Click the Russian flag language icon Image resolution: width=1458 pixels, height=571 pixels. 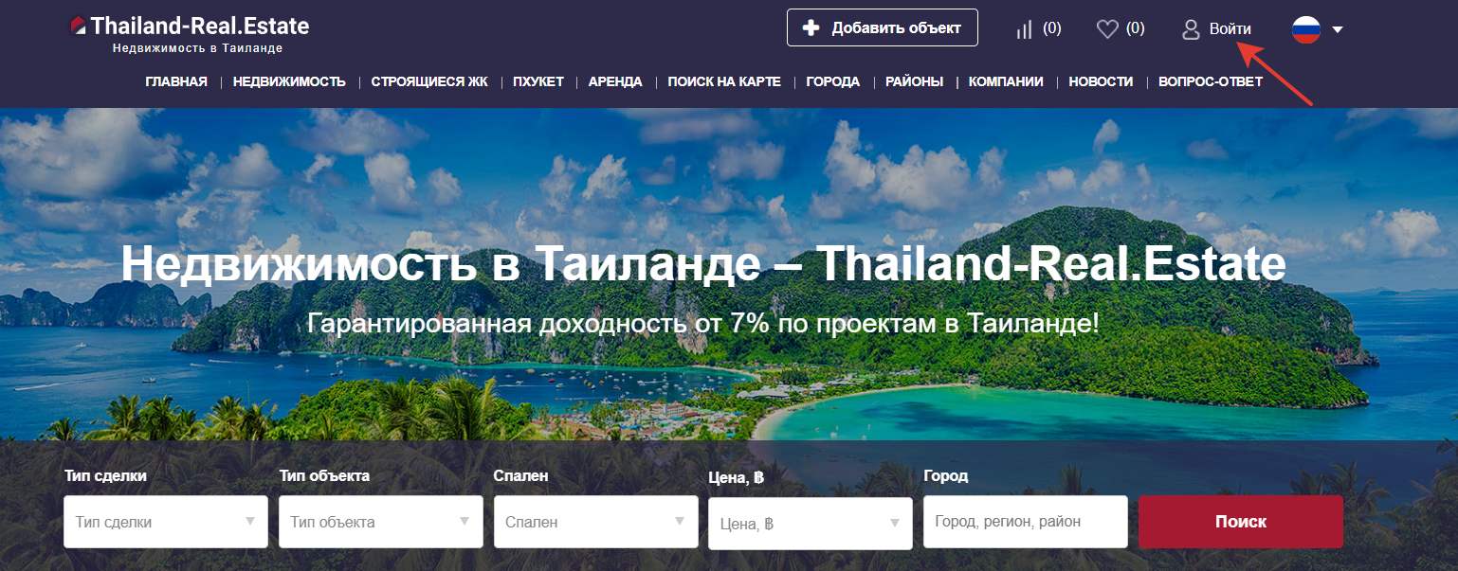coord(1306,29)
